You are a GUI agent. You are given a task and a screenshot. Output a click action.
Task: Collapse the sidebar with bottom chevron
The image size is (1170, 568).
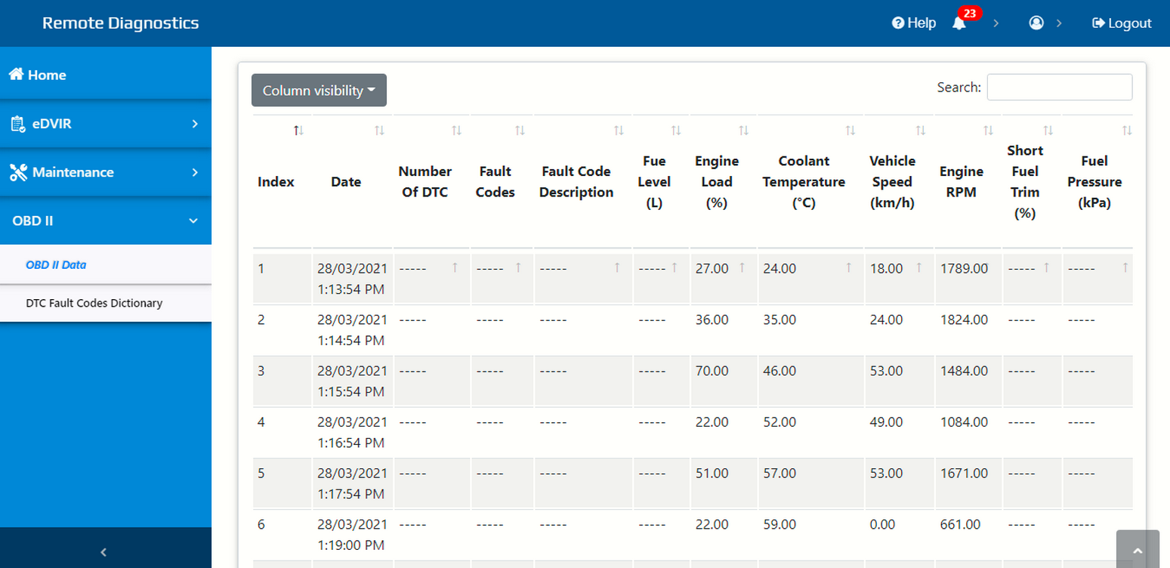pos(104,552)
